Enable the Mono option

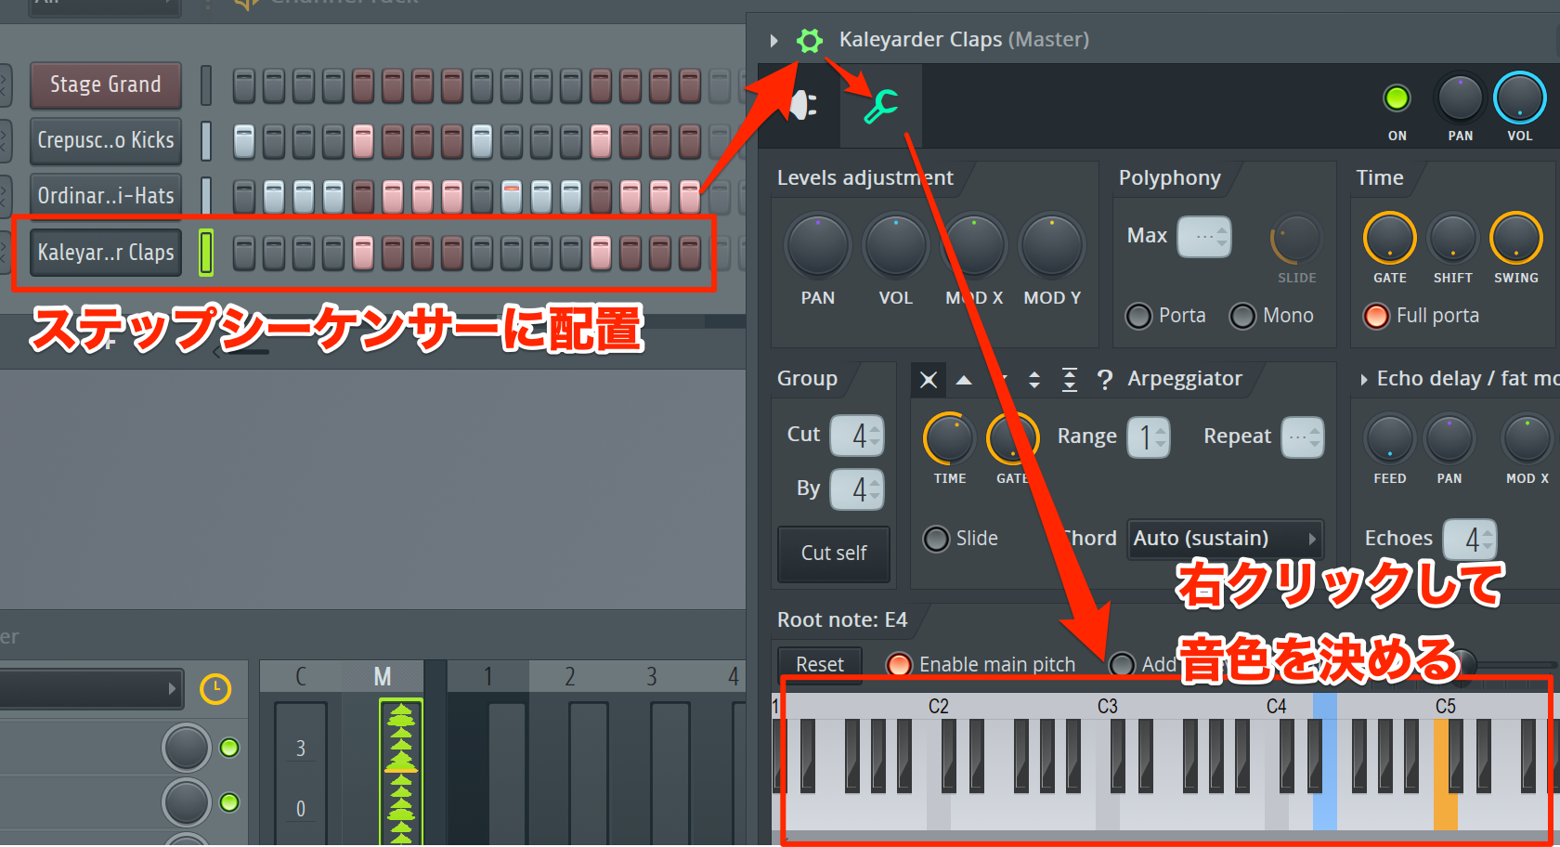1242,317
